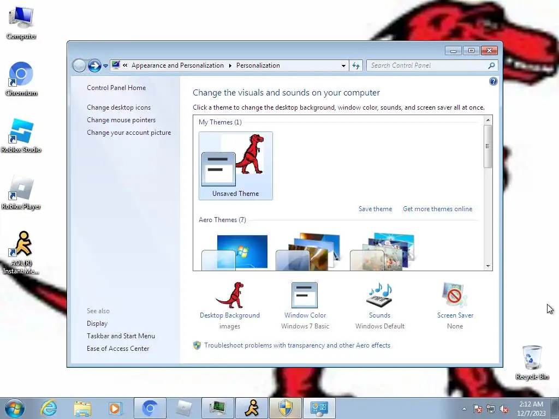Open Change desktop icons link

coord(118,107)
